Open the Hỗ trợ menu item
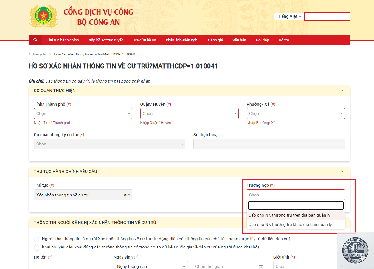This screenshot has height=269, width=374. click(x=284, y=40)
